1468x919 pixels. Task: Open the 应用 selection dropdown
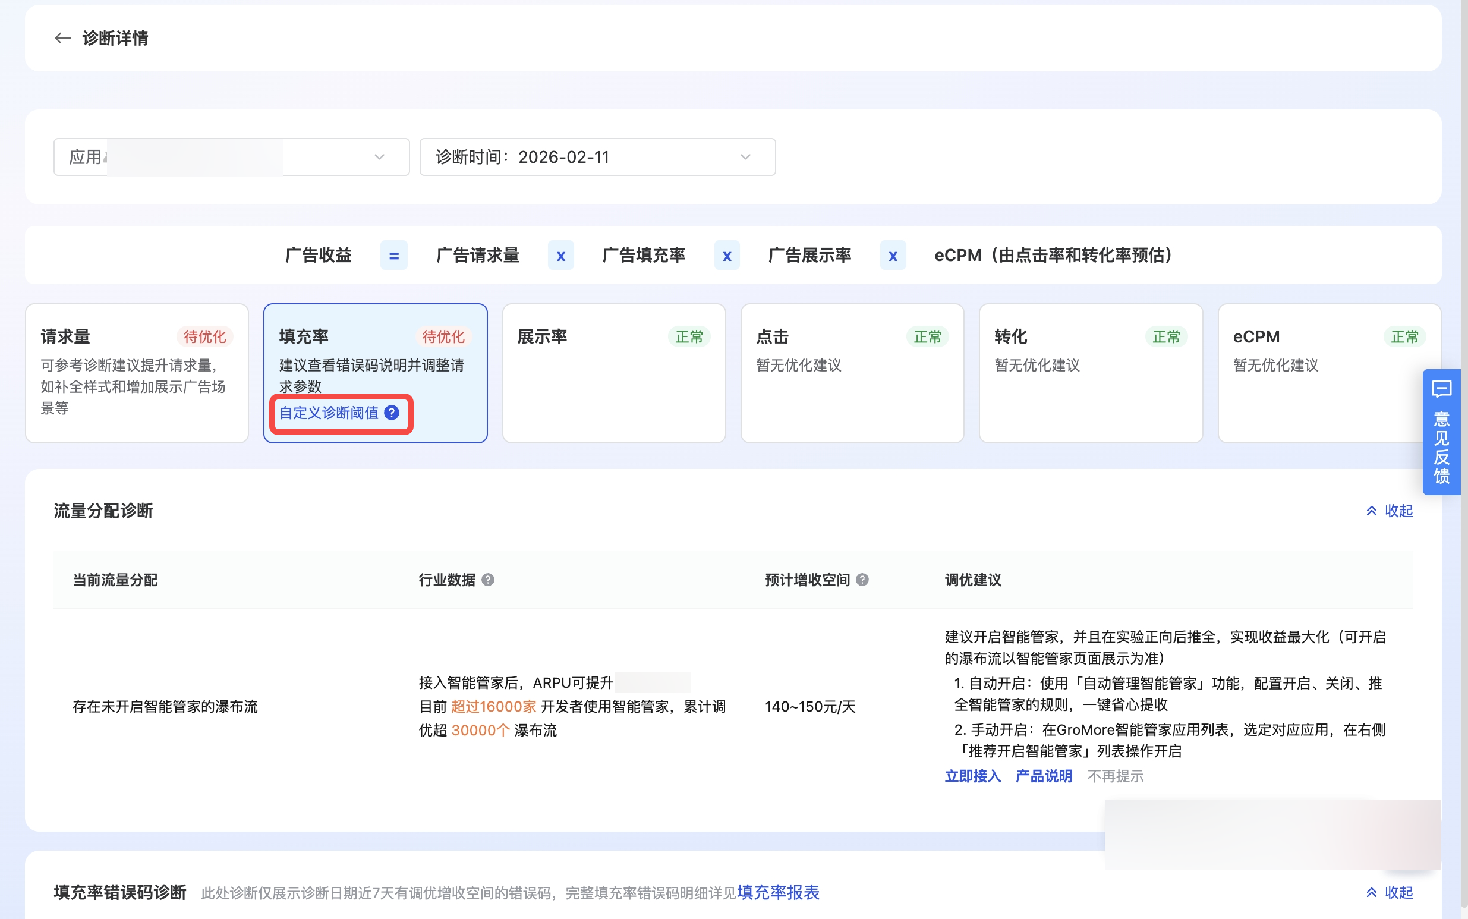(231, 157)
